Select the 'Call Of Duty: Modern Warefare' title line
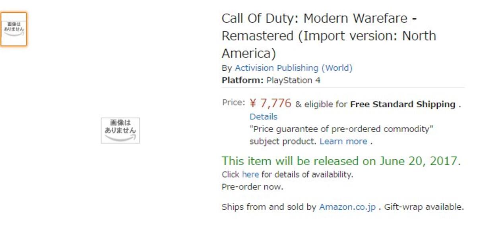This screenshot has width=477, height=228. [x=314, y=18]
